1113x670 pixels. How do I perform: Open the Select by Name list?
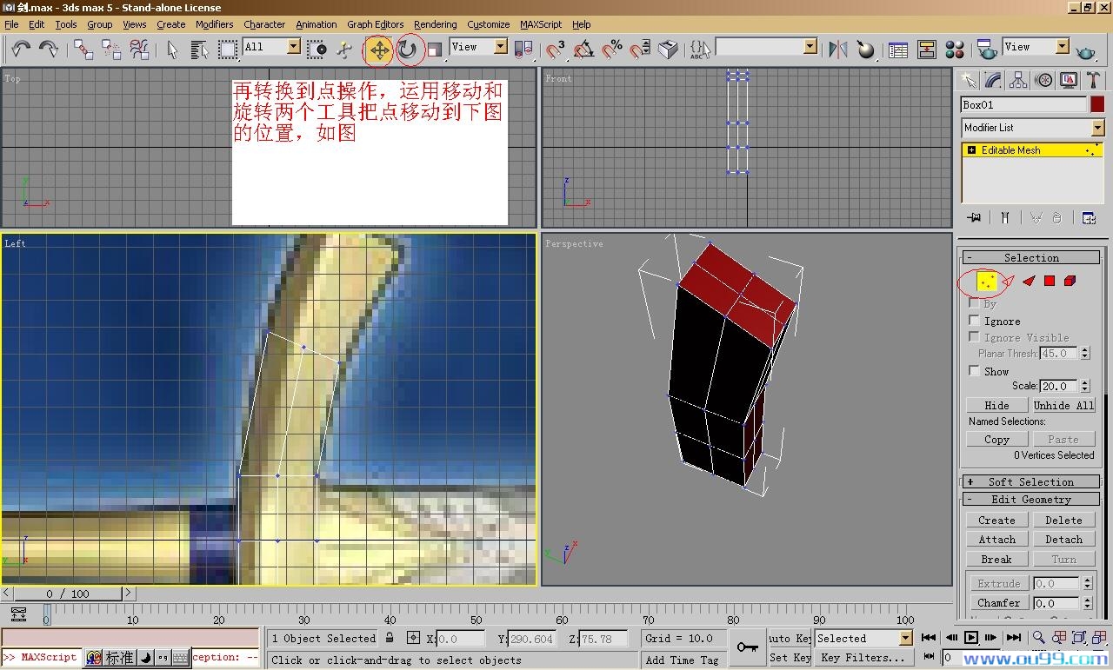pos(200,50)
